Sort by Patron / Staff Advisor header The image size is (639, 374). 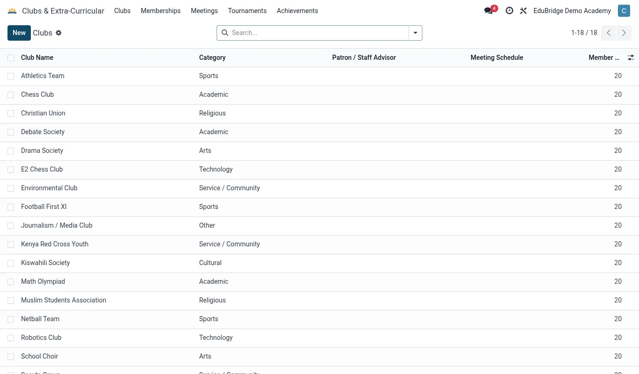point(364,58)
